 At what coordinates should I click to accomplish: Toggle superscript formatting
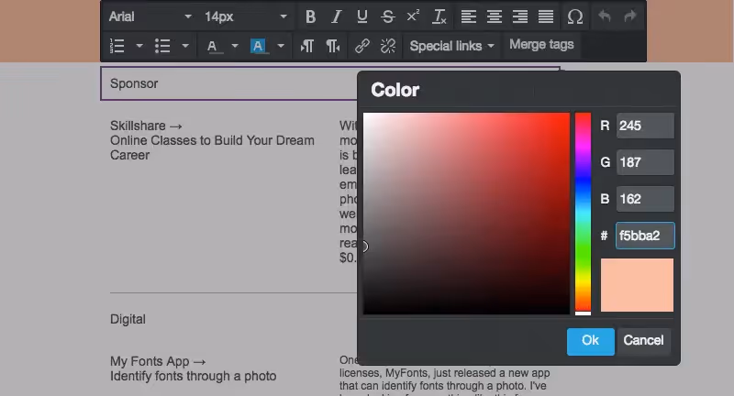tap(413, 16)
